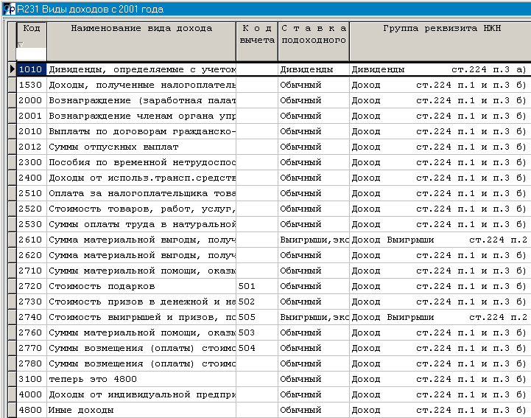
Task: Click the name 'Стоимость подарков'
Action: [102, 287]
